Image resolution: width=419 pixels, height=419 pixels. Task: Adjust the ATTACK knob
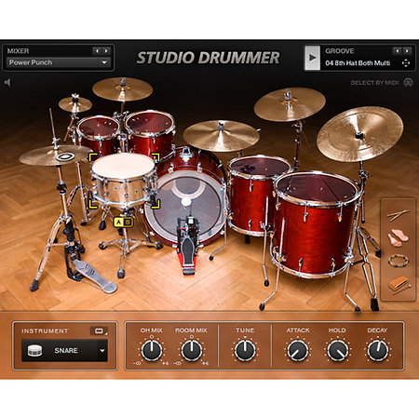coord(298,350)
